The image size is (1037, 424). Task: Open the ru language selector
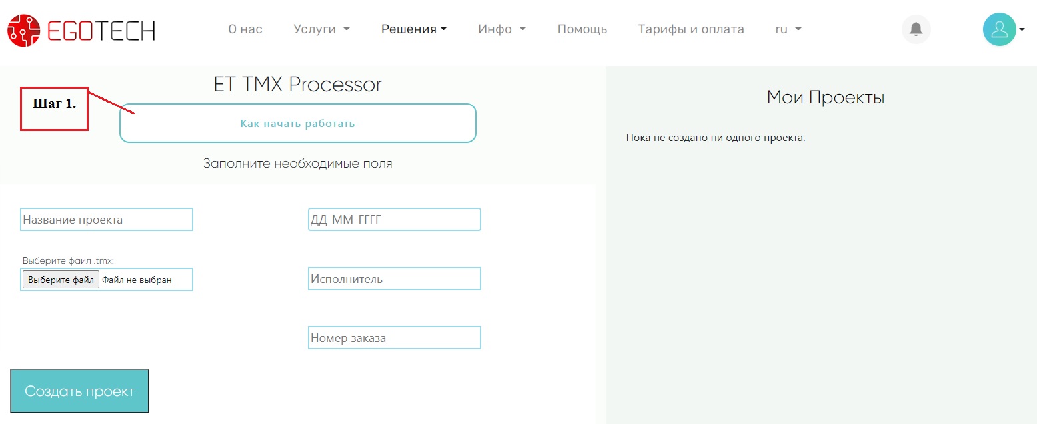[x=788, y=29]
